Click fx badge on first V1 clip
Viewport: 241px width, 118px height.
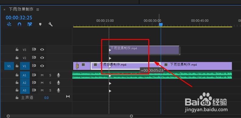coord(83,64)
